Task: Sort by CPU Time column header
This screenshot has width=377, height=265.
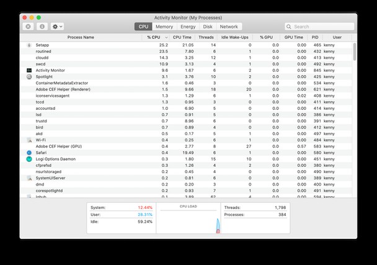Action: [x=182, y=37]
